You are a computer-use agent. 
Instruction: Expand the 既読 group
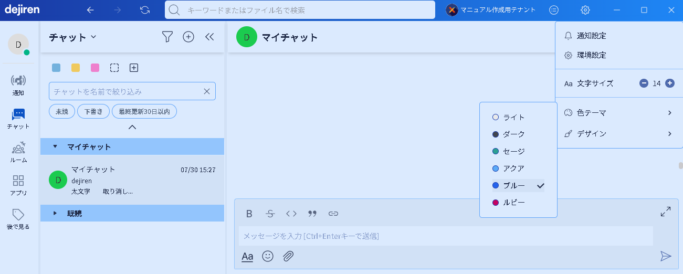point(55,213)
